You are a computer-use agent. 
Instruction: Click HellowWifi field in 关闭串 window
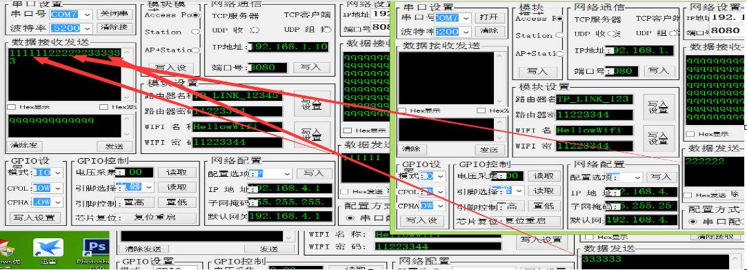pyautogui.click(x=237, y=127)
